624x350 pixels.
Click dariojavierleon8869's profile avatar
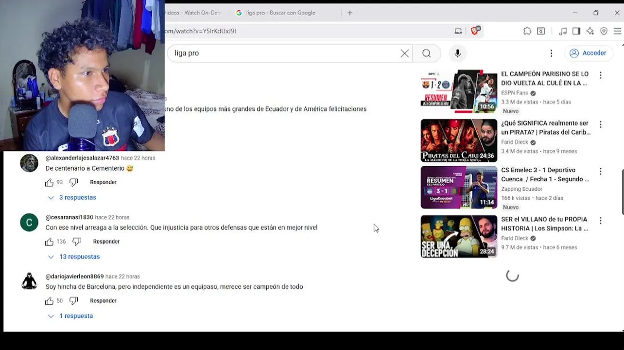(29, 282)
